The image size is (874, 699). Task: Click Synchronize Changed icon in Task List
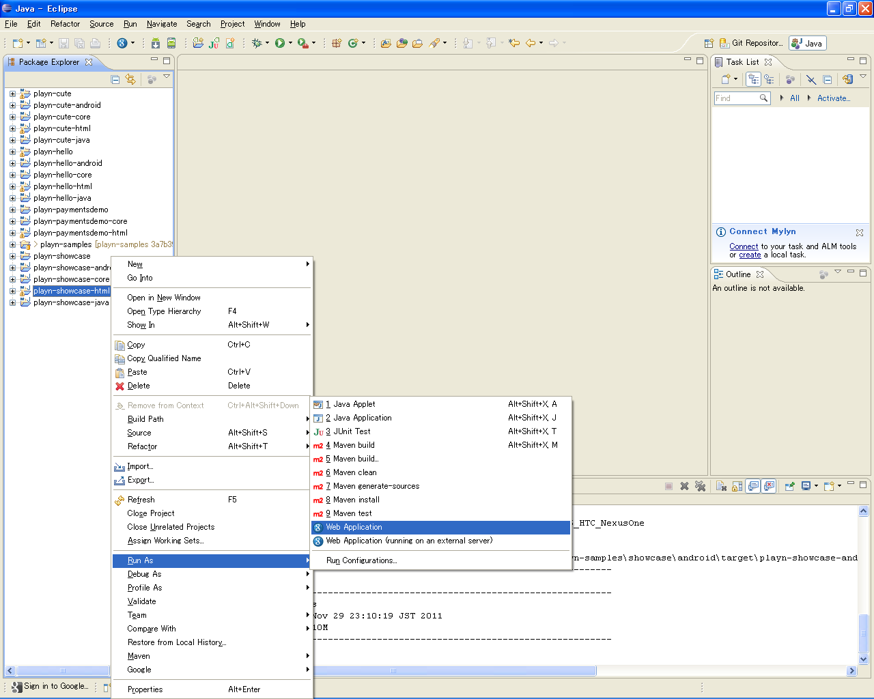coord(847,79)
